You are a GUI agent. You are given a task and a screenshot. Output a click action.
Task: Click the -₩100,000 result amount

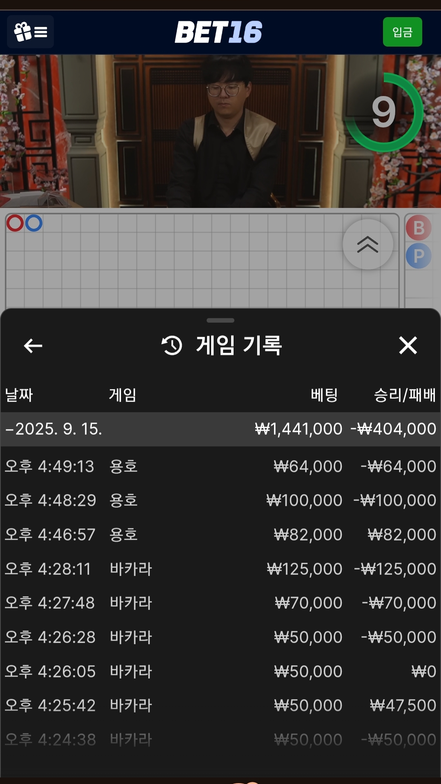pyautogui.click(x=395, y=500)
